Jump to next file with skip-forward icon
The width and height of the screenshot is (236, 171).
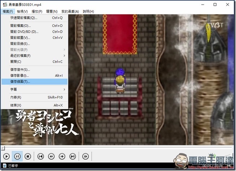[73, 156]
